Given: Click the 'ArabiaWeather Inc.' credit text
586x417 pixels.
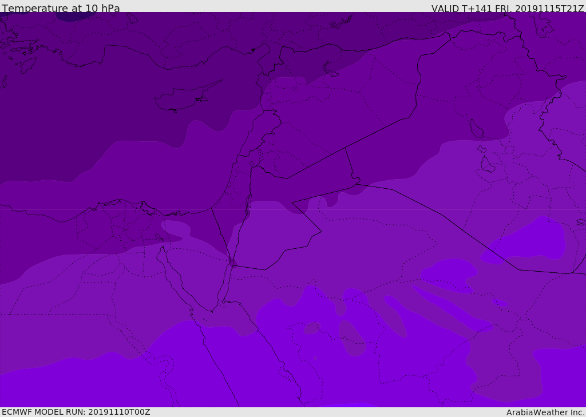Looking at the screenshot, I should pyautogui.click(x=545, y=412).
